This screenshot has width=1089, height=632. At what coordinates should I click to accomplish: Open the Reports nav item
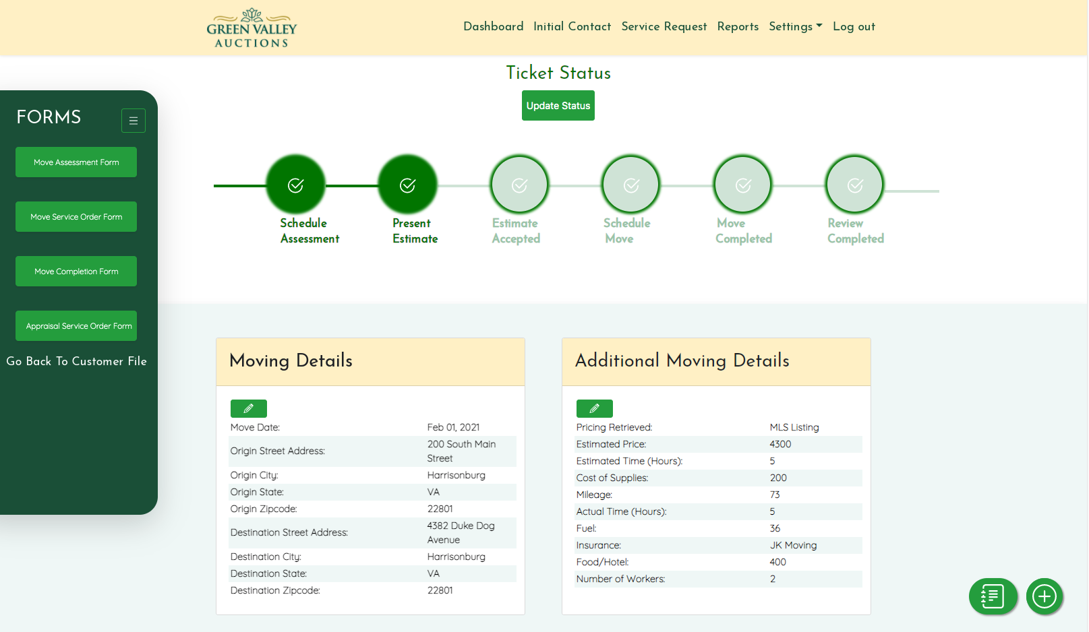click(x=738, y=26)
